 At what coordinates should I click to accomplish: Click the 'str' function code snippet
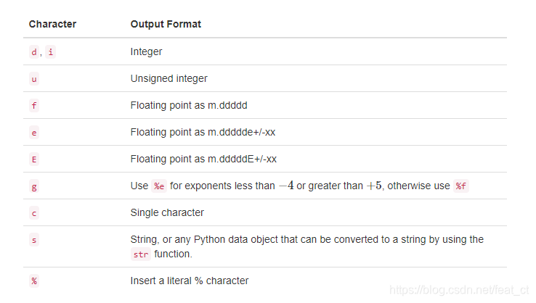(141, 254)
